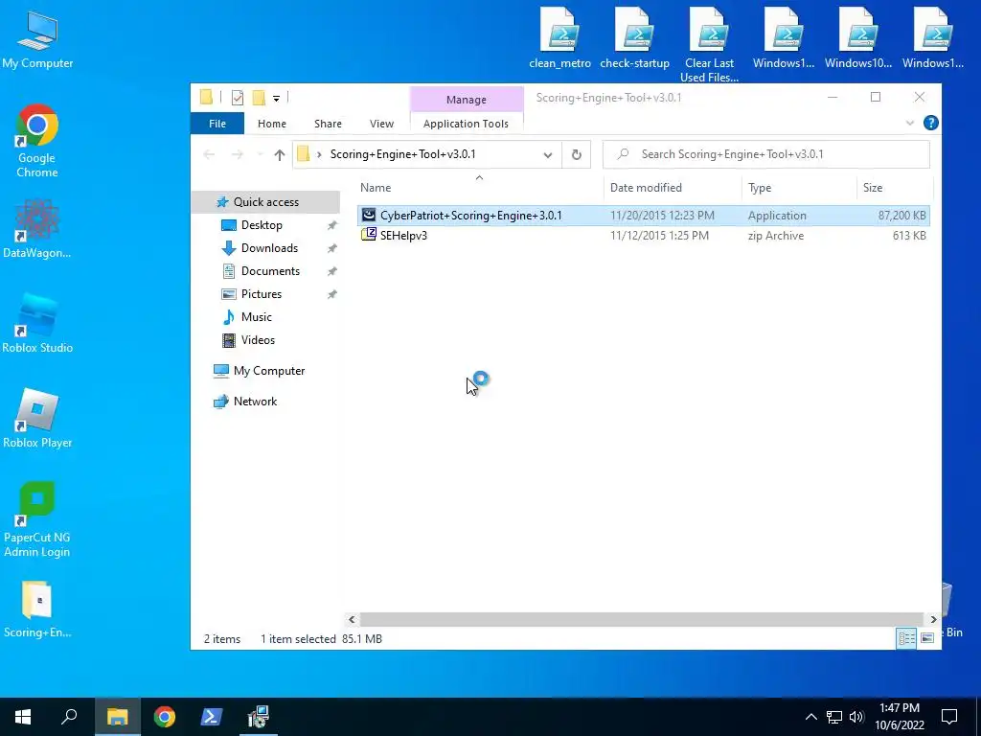Switch to the View ribbon tab
Image resolution: width=981 pixels, height=736 pixels.
tap(381, 124)
